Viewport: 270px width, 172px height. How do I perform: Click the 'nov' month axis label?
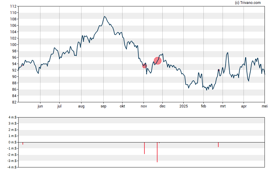144,106
